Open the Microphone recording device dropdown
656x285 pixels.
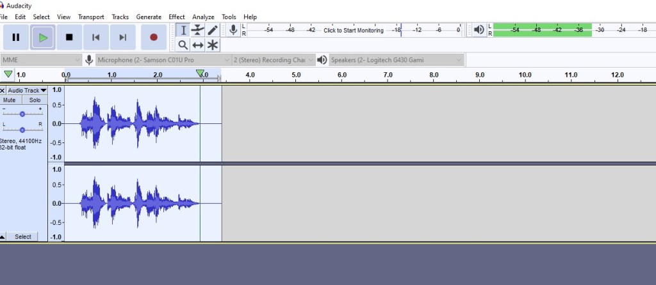163,59
